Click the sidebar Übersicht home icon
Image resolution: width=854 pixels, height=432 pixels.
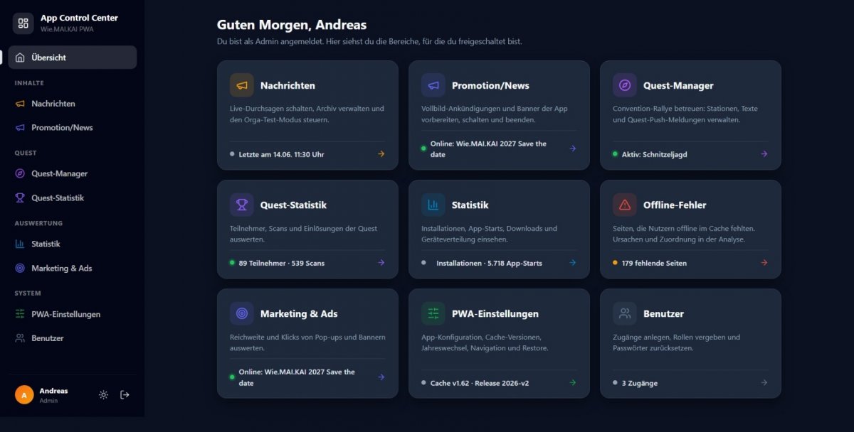pyautogui.click(x=20, y=58)
